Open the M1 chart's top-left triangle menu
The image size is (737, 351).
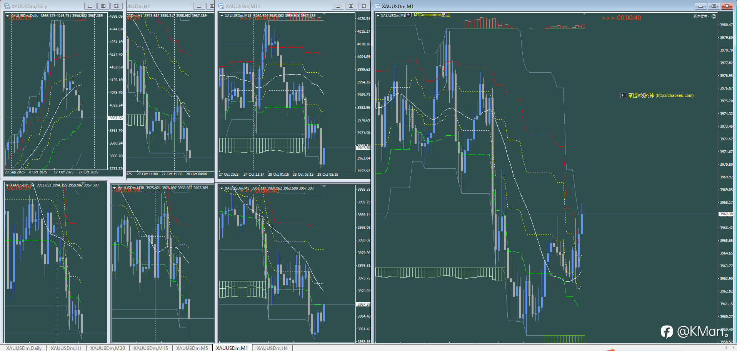(378, 16)
